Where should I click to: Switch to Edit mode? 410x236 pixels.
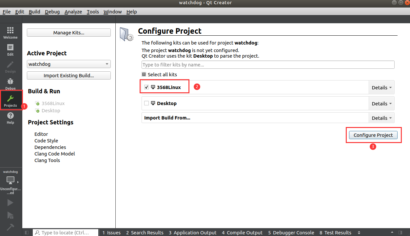[10, 50]
